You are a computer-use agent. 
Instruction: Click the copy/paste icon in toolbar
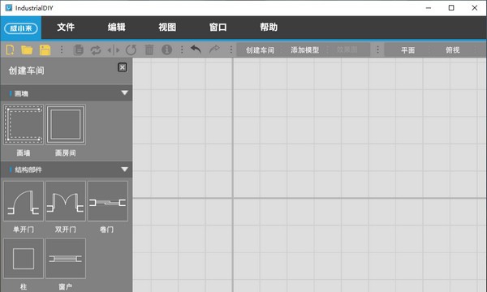click(78, 50)
